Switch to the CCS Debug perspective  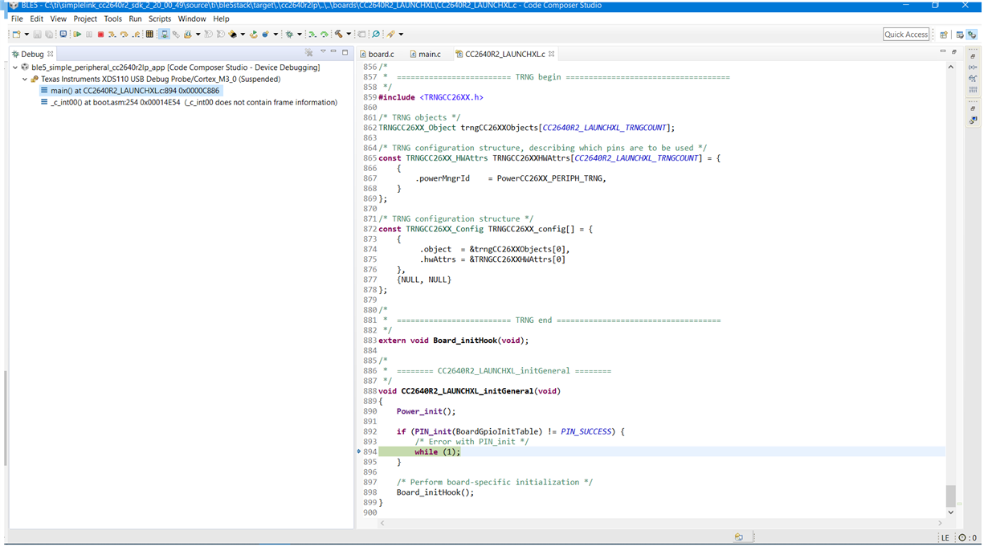[x=972, y=35]
